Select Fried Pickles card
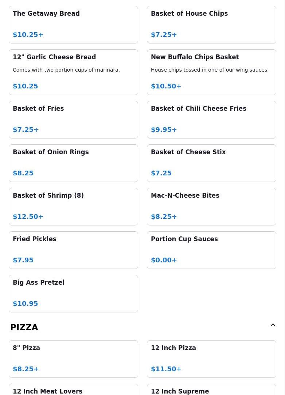Image resolution: width=285 pixels, height=395 pixels. tap(73, 250)
